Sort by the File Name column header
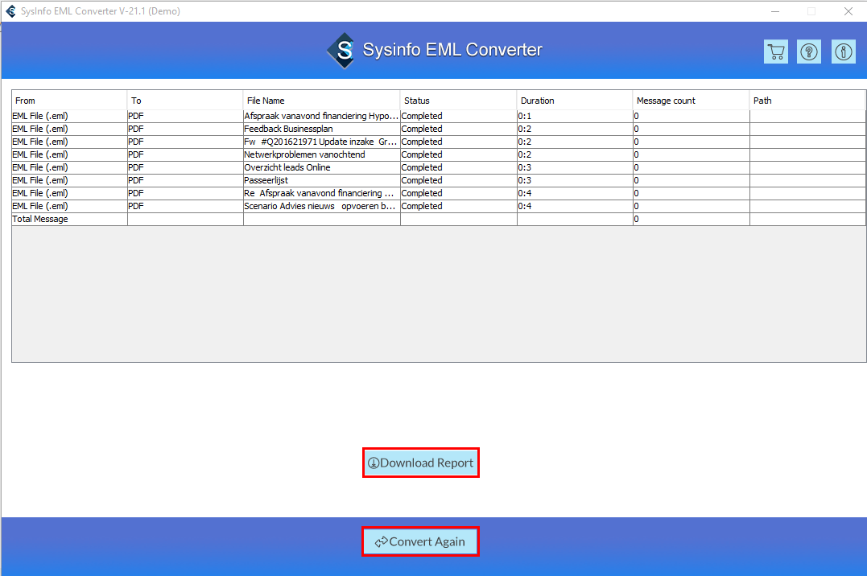Viewport: 867px width, 576px height. (321, 101)
